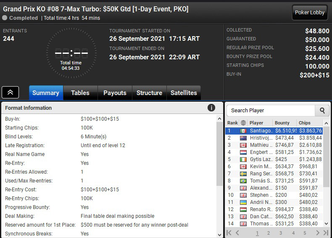Open the Satellites tab
Screen dimensions: 332x238
(184, 93)
